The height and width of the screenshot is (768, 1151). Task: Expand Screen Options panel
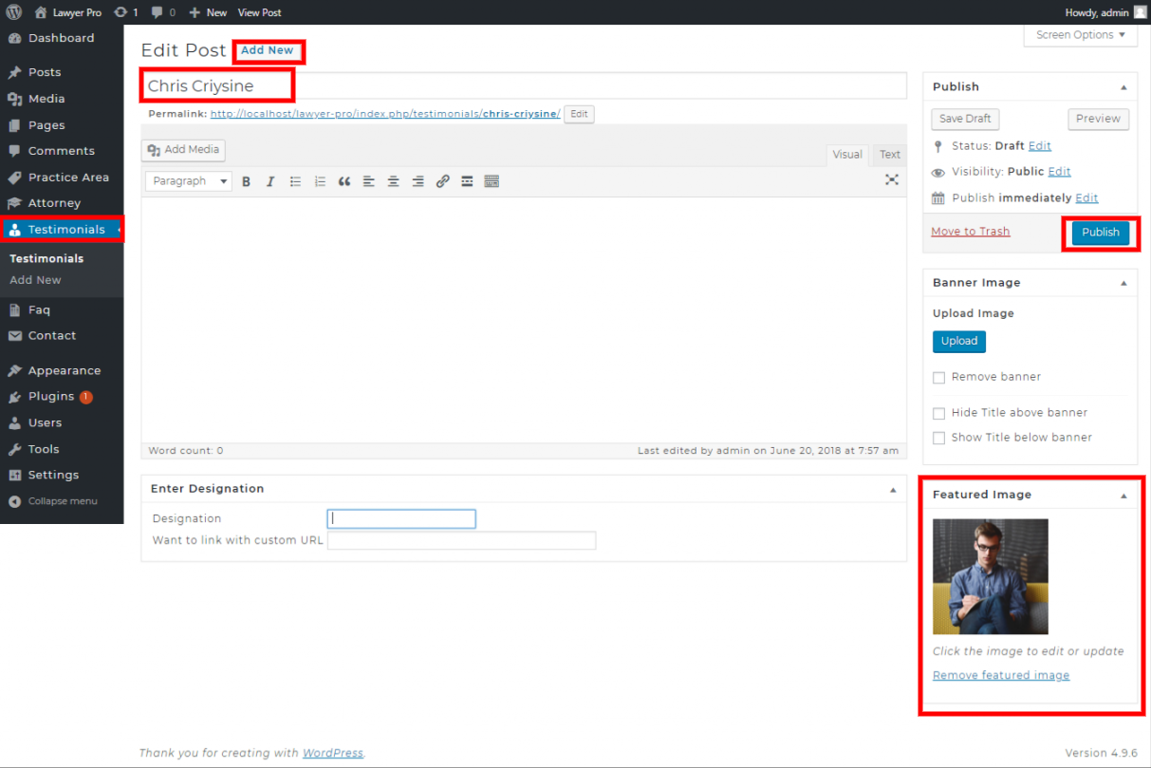1080,35
